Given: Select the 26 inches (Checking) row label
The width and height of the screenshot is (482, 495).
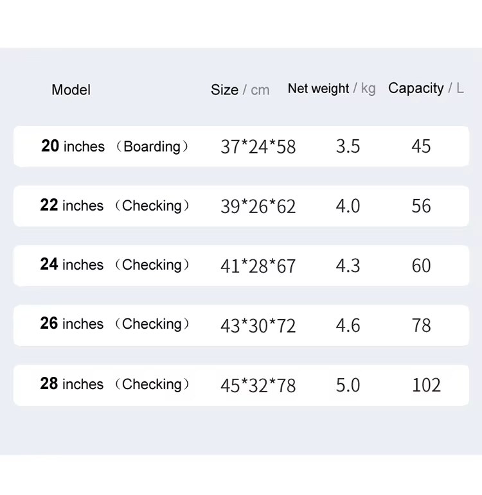Looking at the screenshot, I should pos(114,324).
